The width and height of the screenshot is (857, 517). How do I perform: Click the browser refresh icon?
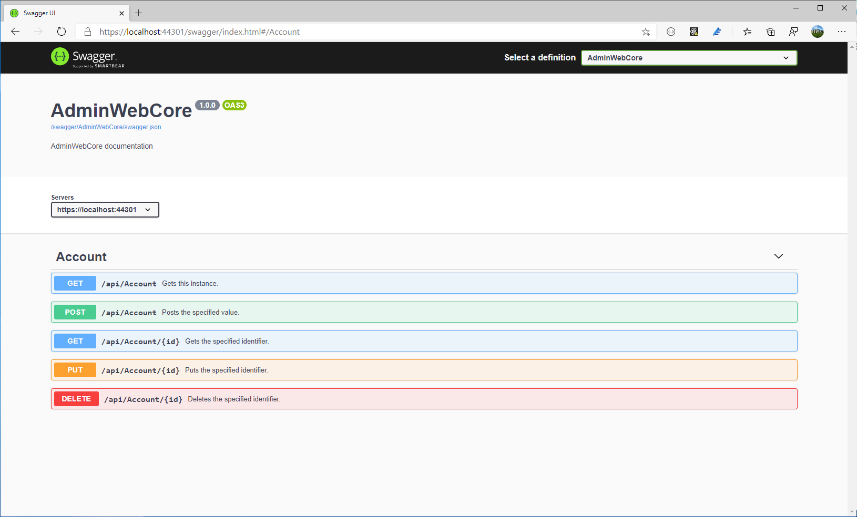[62, 32]
